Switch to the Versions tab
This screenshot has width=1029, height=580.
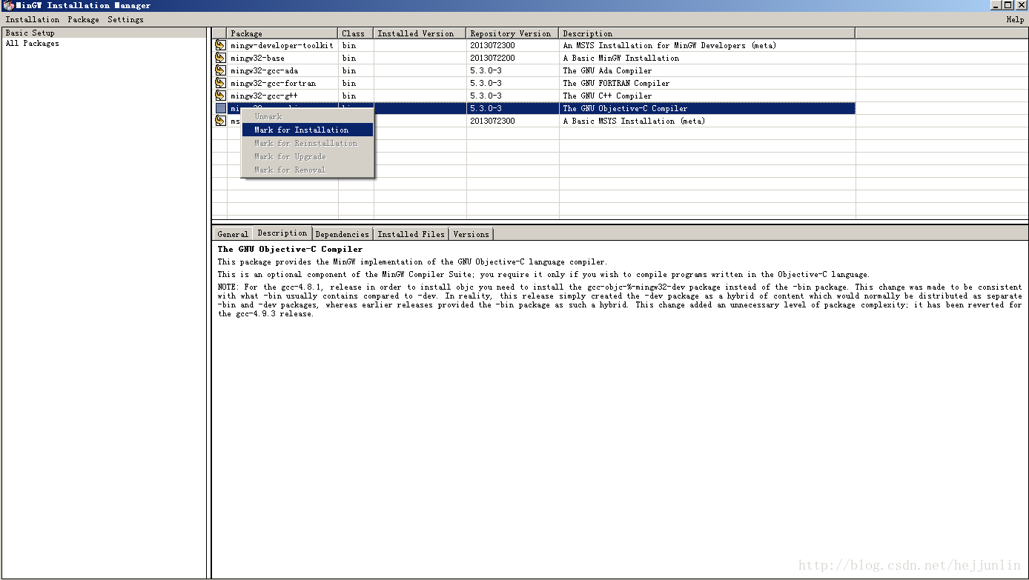pyautogui.click(x=472, y=234)
